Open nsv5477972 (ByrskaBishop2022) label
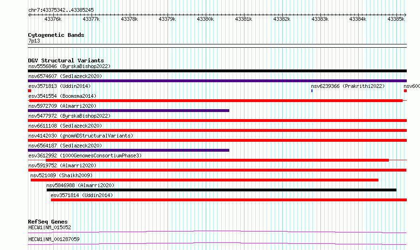Image resolution: width=420 pixels, height=250 pixels. [69, 116]
